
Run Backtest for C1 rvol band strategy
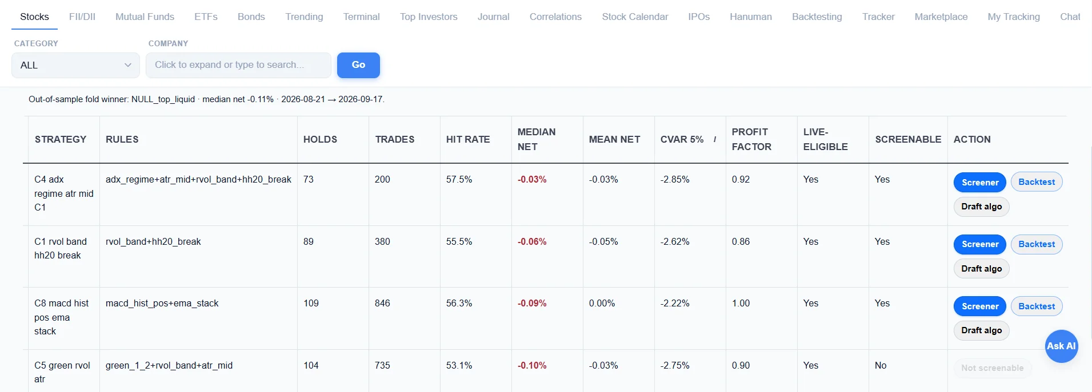(1037, 244)
